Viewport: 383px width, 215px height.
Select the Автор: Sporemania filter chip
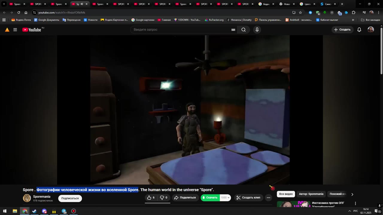coord(311,194)
